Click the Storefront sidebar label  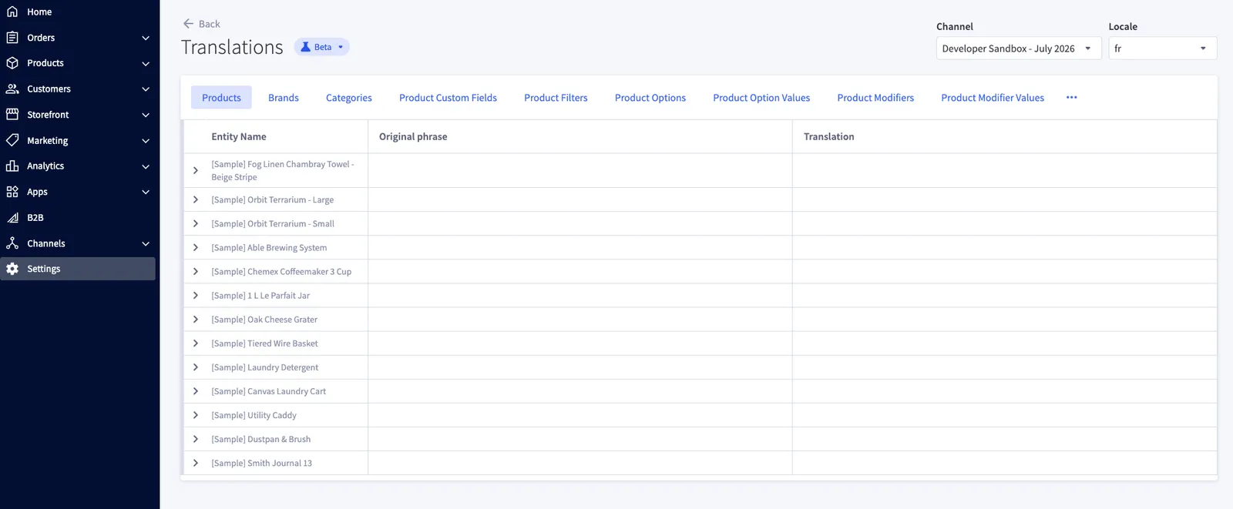[x=48, y=114]
